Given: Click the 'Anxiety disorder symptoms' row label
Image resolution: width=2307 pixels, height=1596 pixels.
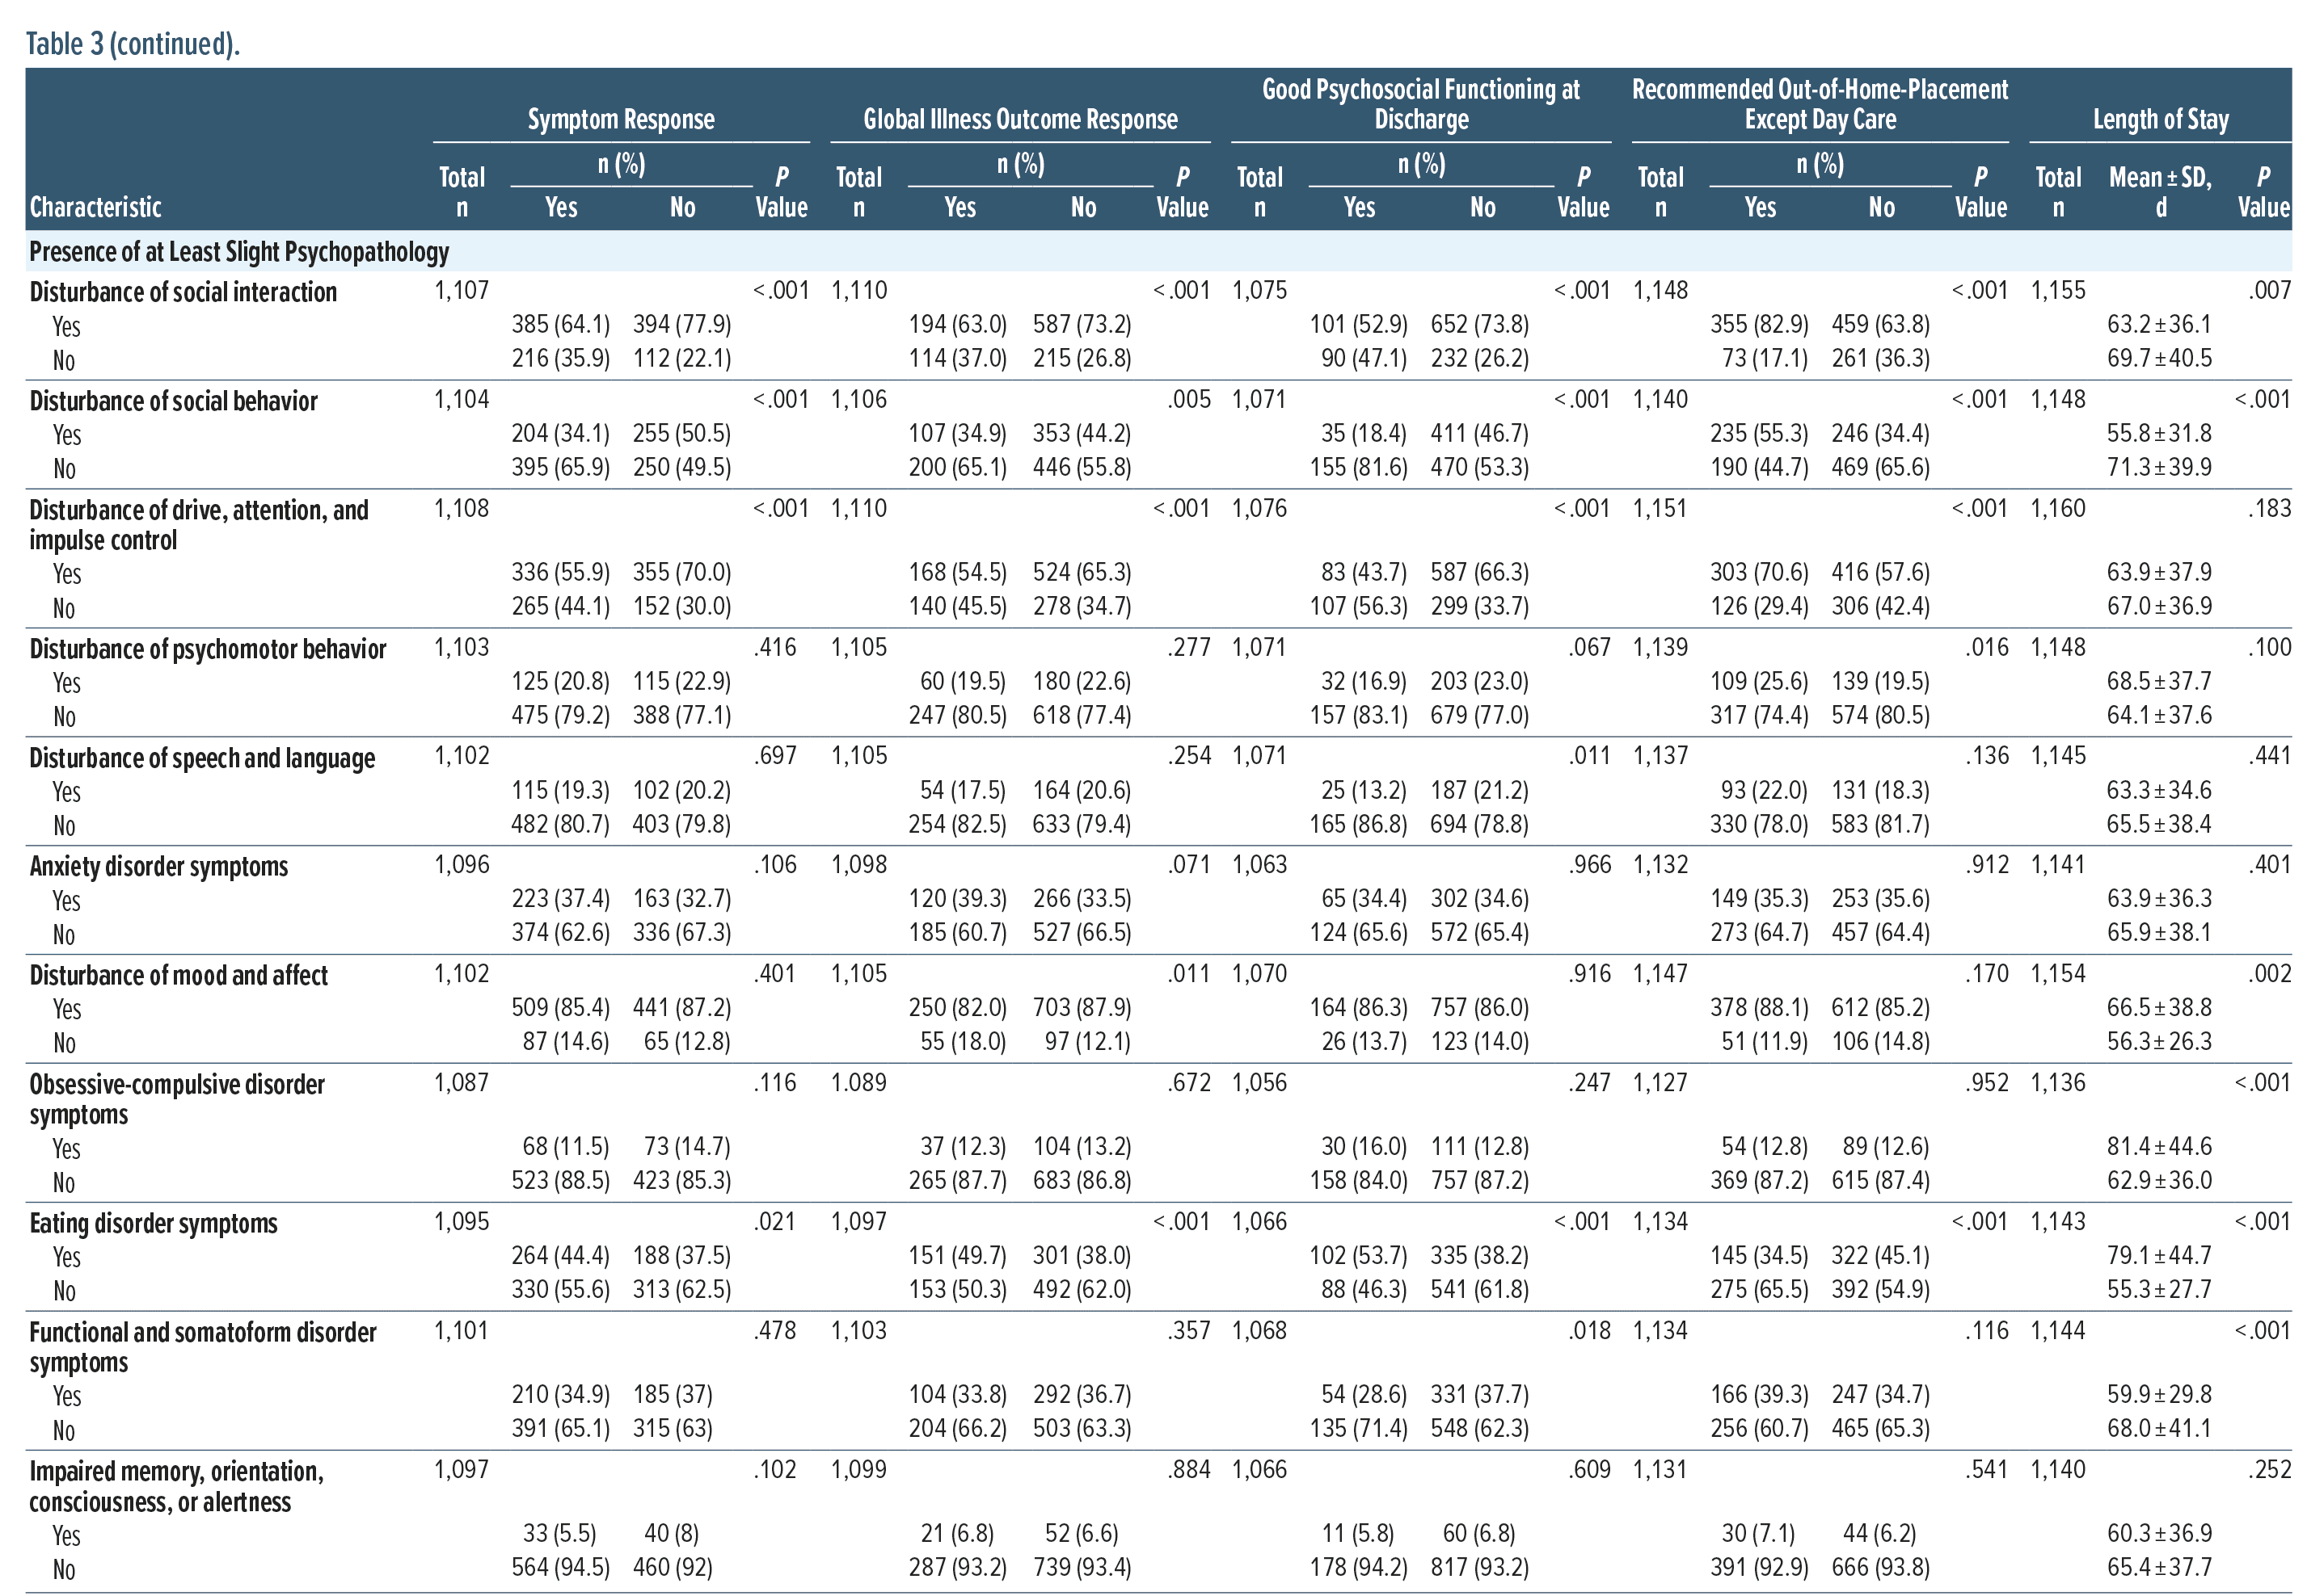Looking at the screenshot, I should [x=158, y=866].
